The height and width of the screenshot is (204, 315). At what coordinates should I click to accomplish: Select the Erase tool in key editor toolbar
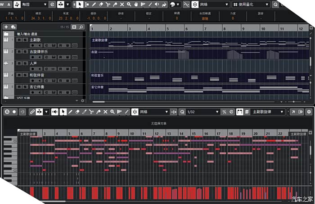(77, 112)
